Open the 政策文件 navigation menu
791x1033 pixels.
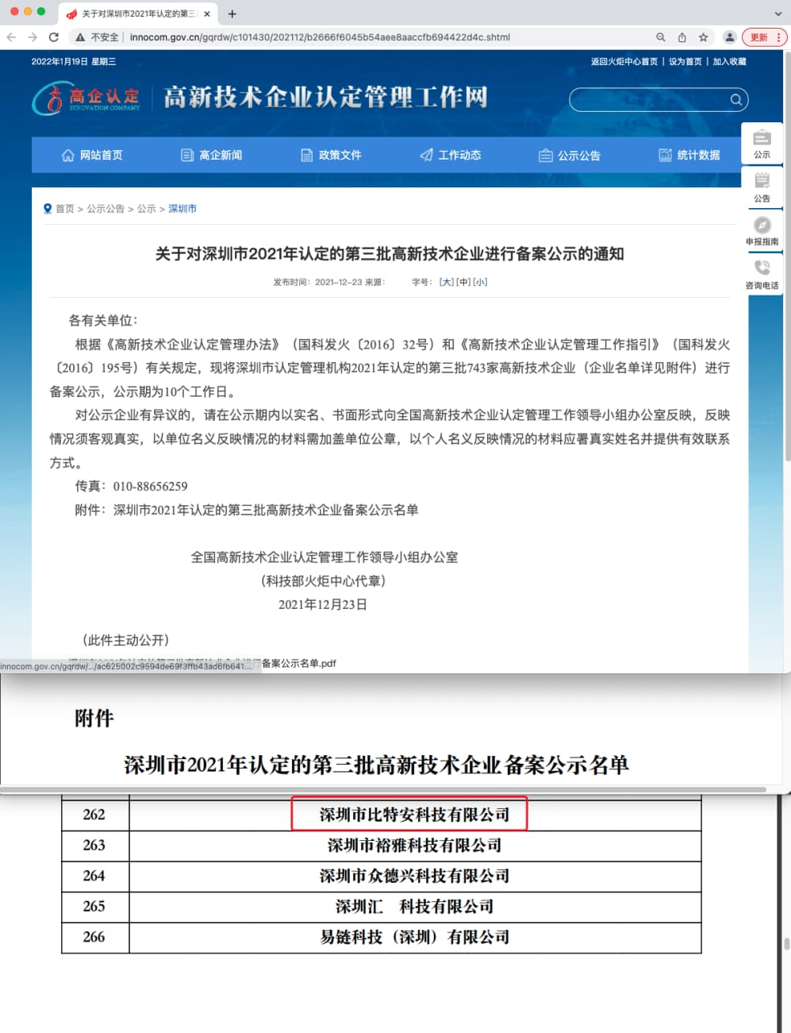pyautogui.click(x=331, y=156)
